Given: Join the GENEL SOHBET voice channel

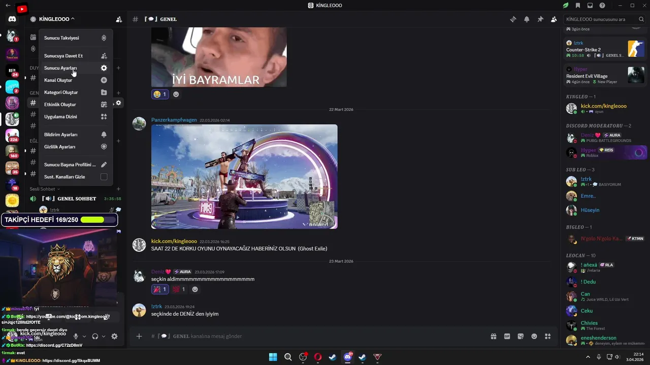Looking at the screenshot, I should tap(75, 199).
